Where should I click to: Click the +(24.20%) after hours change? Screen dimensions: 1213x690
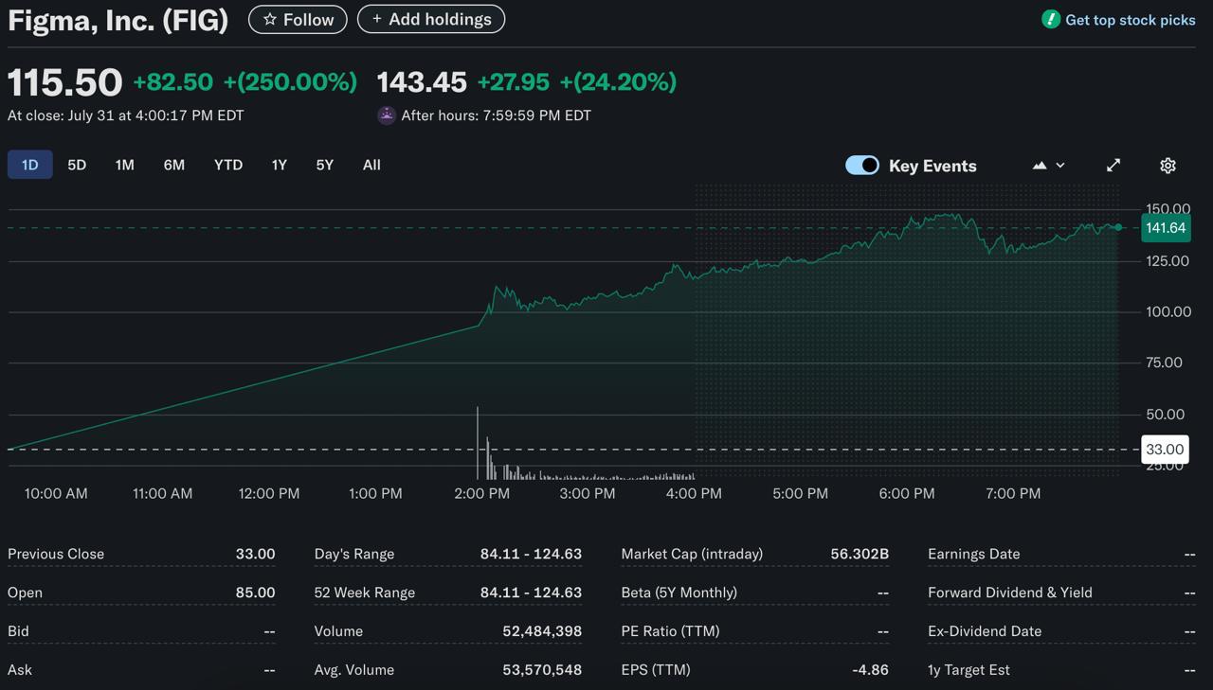618,82
